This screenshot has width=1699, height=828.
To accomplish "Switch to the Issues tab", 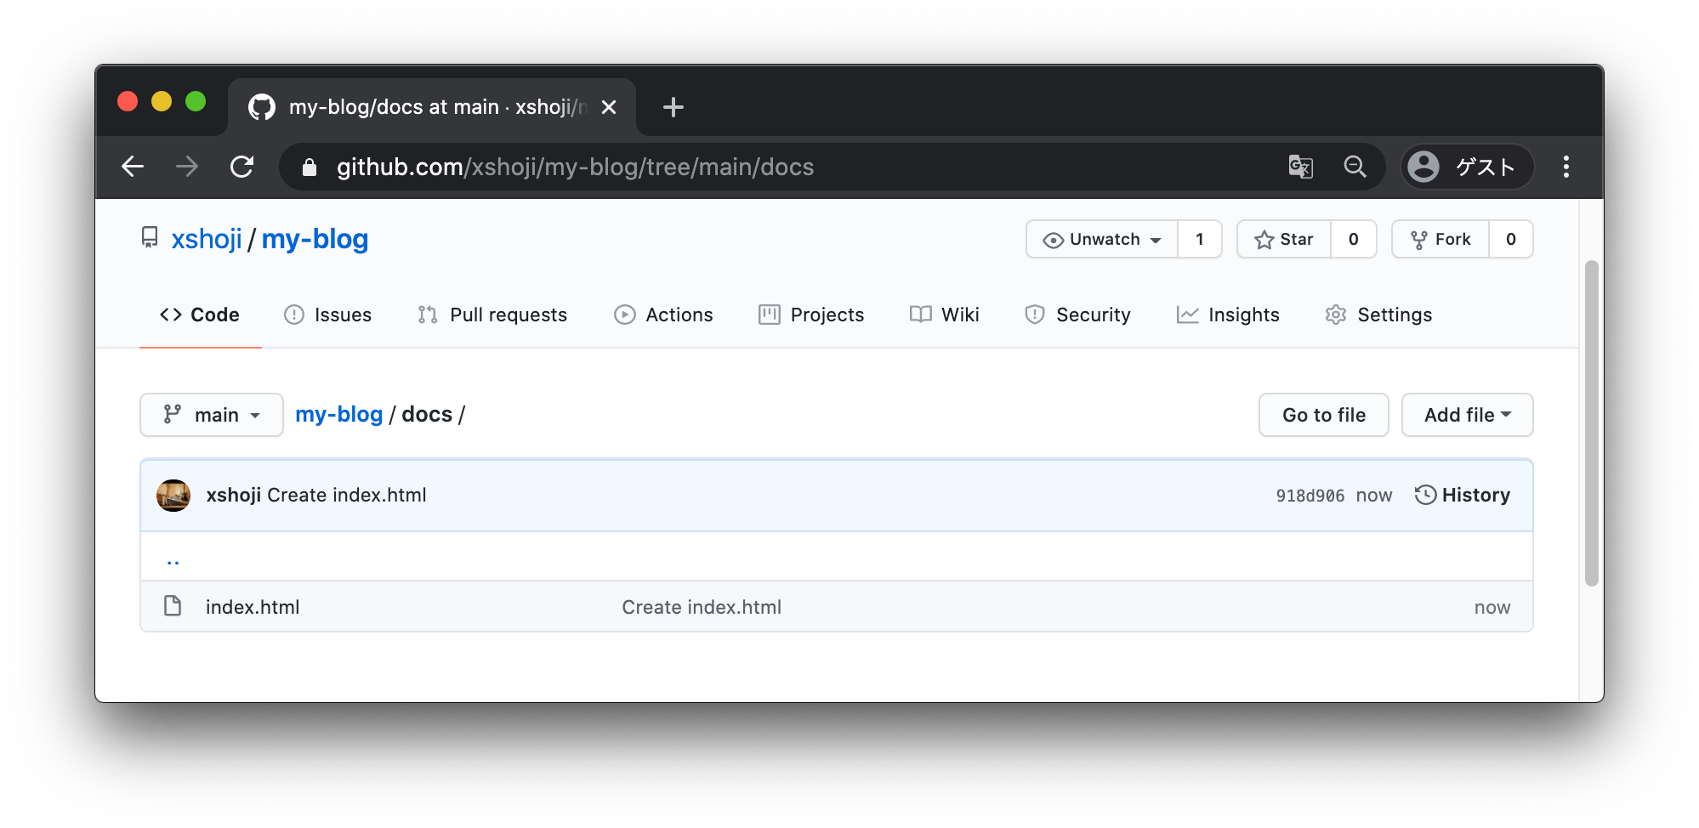I will point(328,315).
